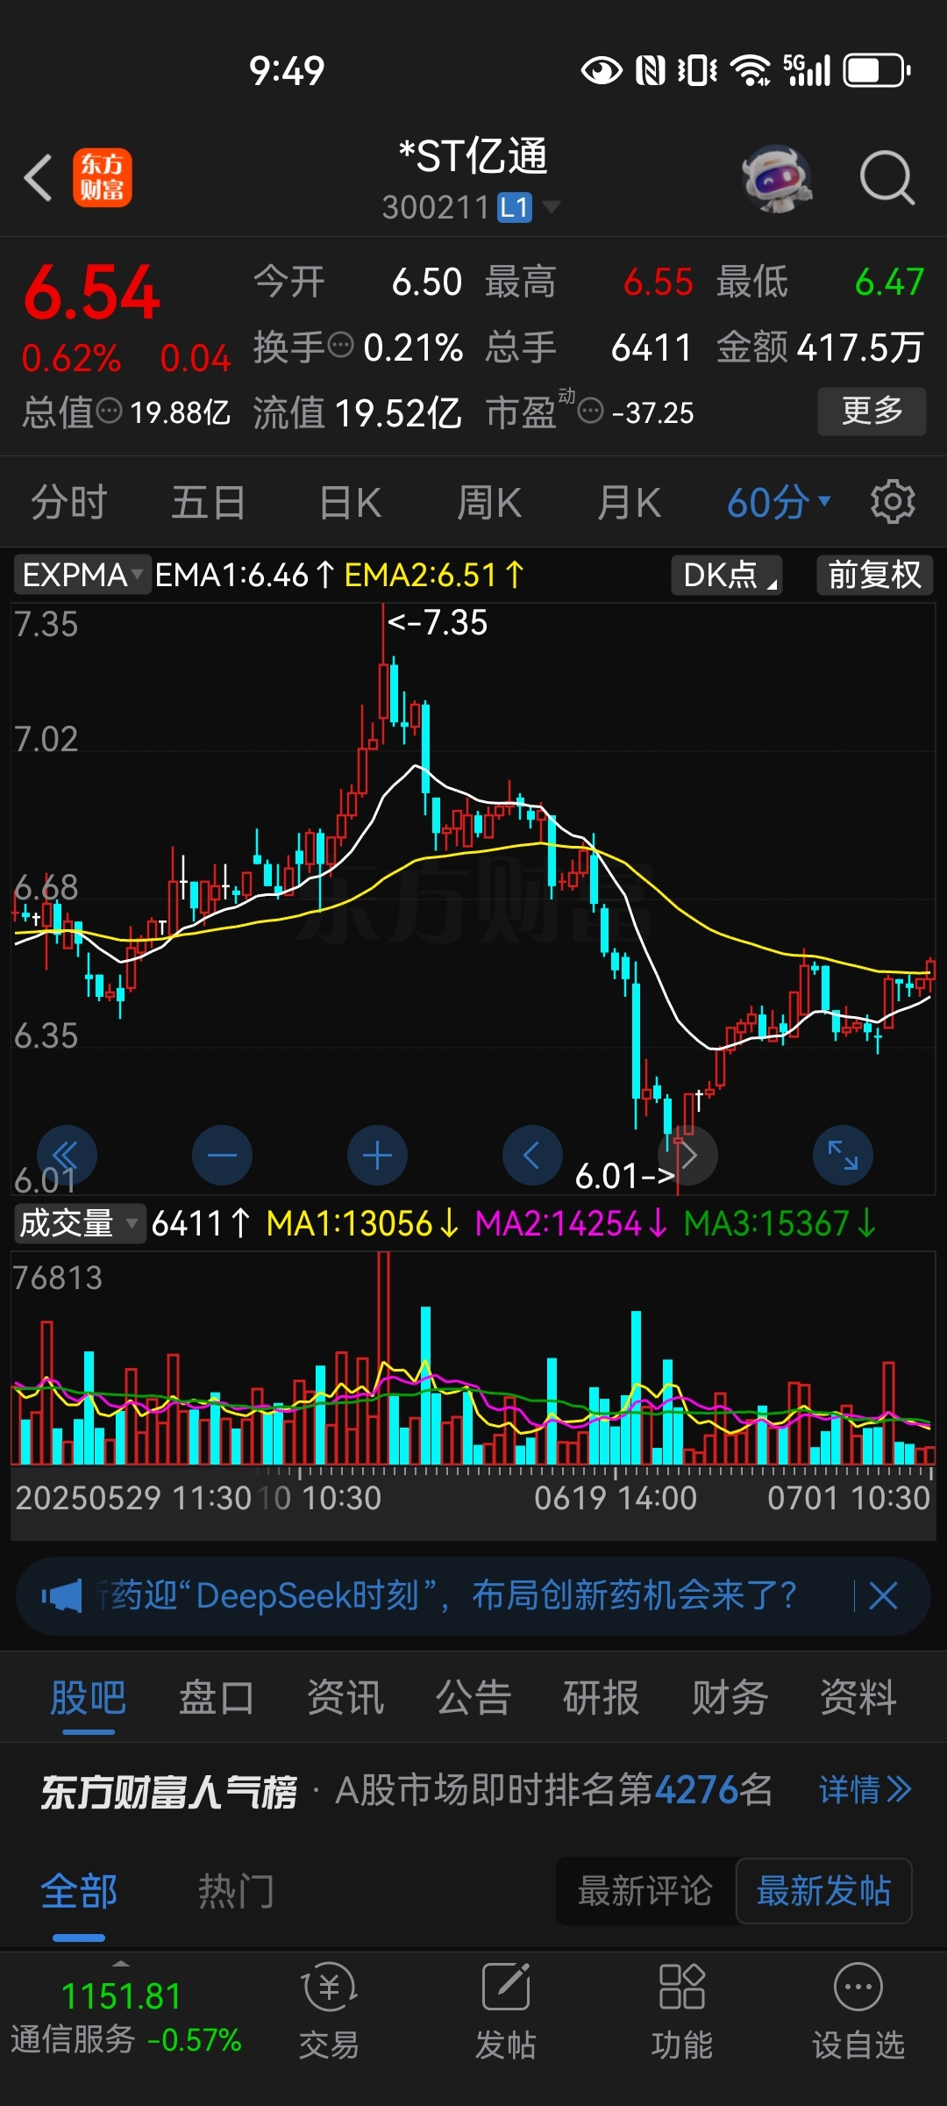947x2106 pixels.
Task: Tap the megaphone announcement icon
Action: [x=62, y=1595]
